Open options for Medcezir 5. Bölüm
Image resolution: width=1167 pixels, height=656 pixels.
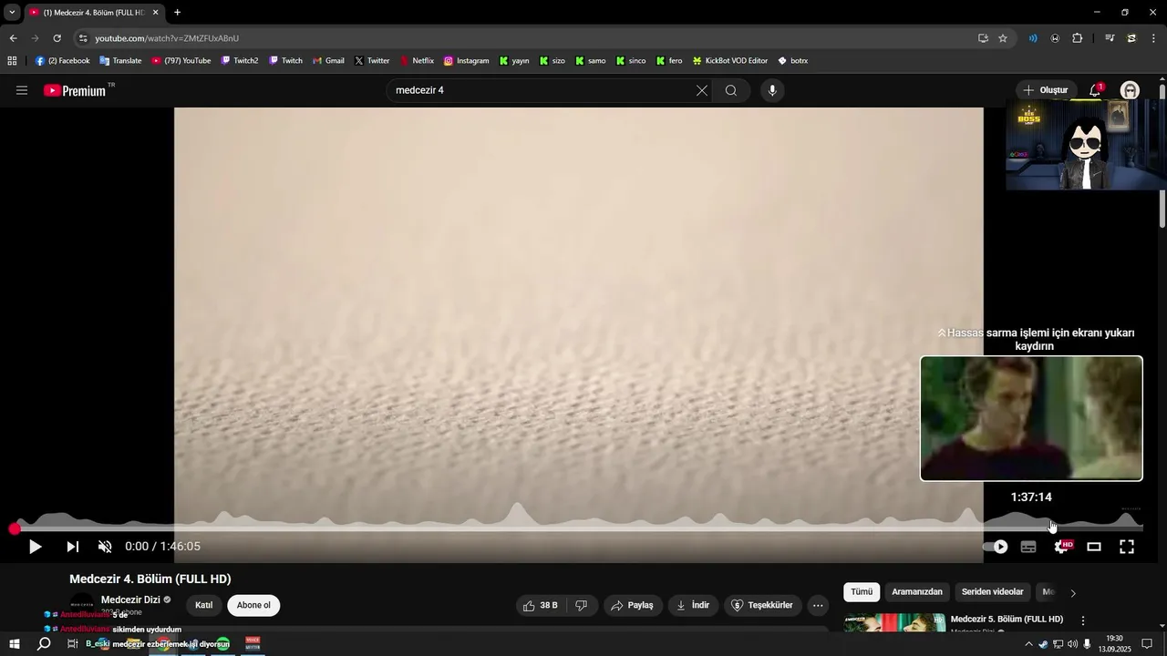[x=1083, y=620]
